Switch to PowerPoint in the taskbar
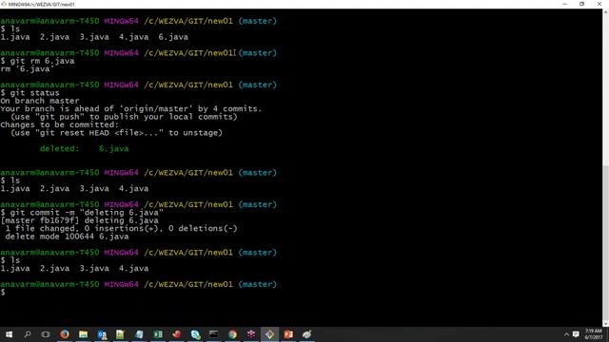The height and width of the screenshot is (342, 609). (288, 334)
